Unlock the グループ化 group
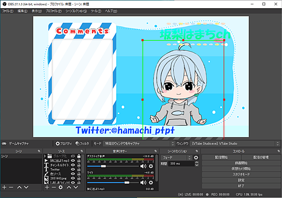 (x=79, y=156)
